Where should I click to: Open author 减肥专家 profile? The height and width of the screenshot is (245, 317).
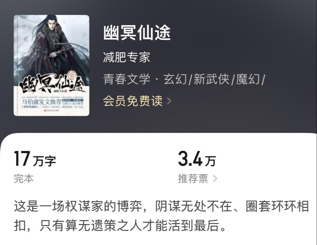(x=127, y=57)
